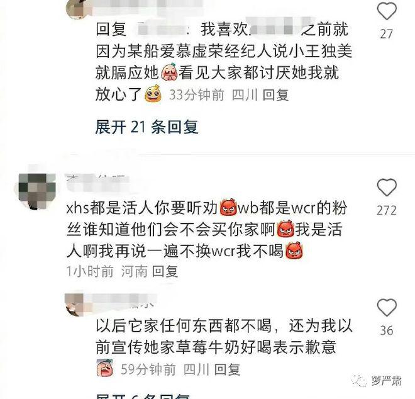
Task: Tap the blurred mentioned username after 回复
Action: tap(162, 29)
